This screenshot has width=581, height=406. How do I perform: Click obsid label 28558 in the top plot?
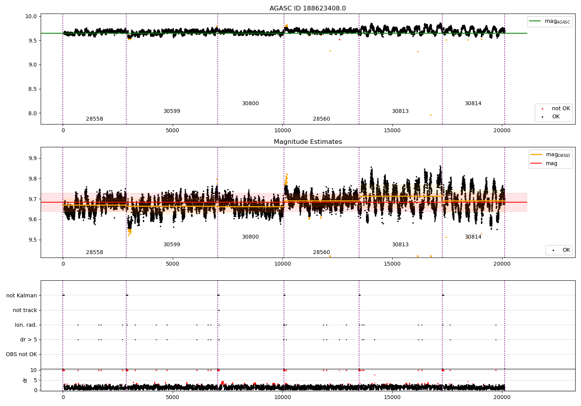pos(95,119)
